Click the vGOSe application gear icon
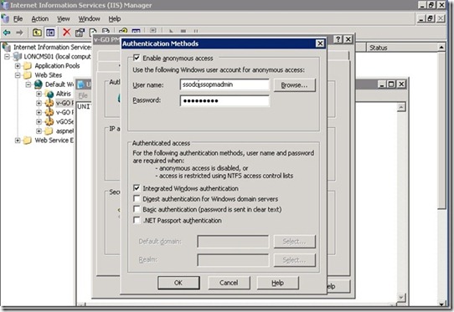454x312 pixels. pyautogui.click(x=49, y=121)
